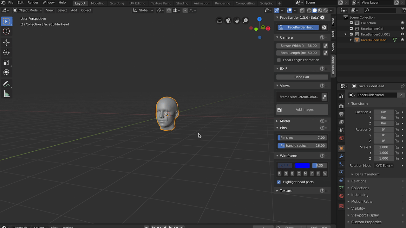Screen dimensions: 406x228
Task: Select the Rotate tool
Action: click(x=6, y=52)
